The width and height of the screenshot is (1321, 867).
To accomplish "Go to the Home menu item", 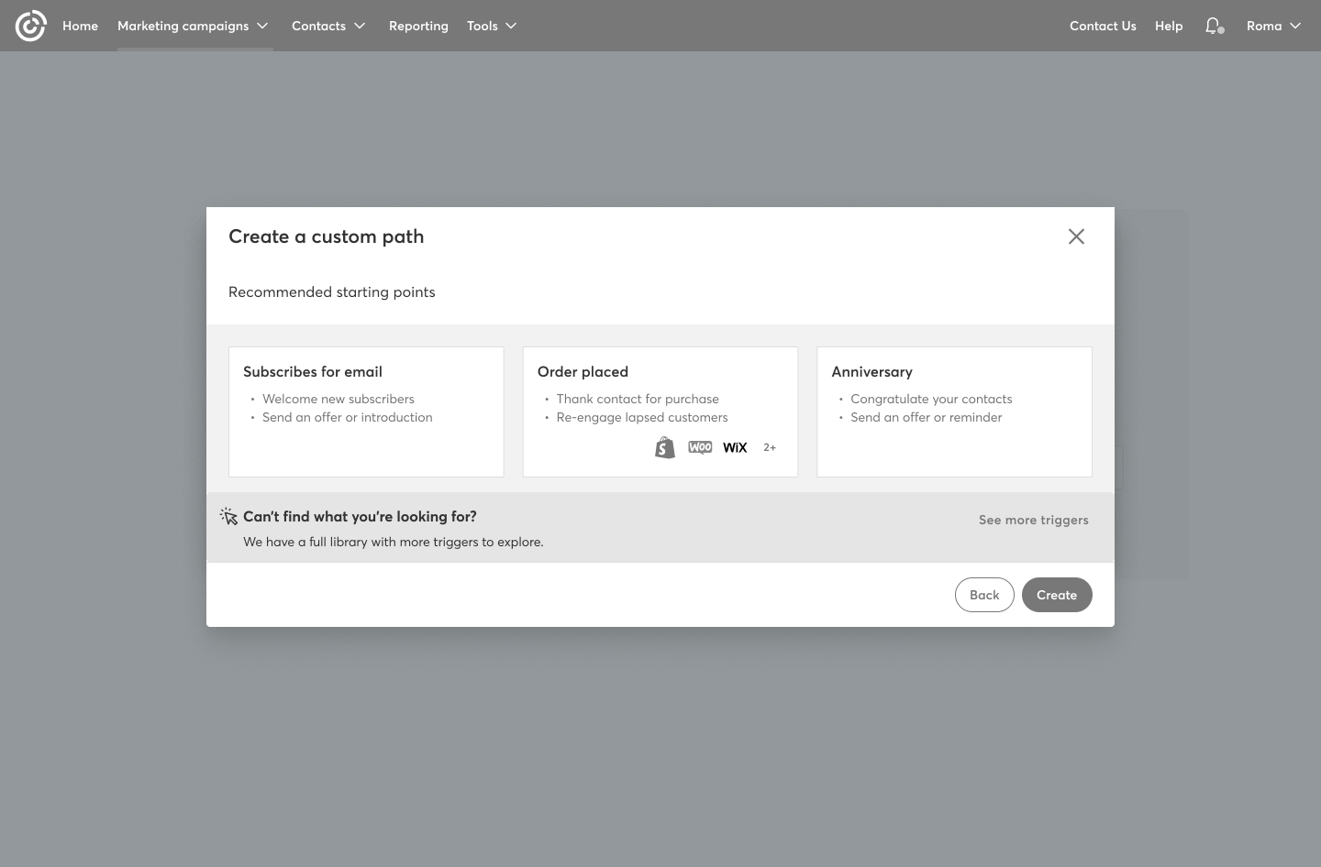I will [80, 26].
